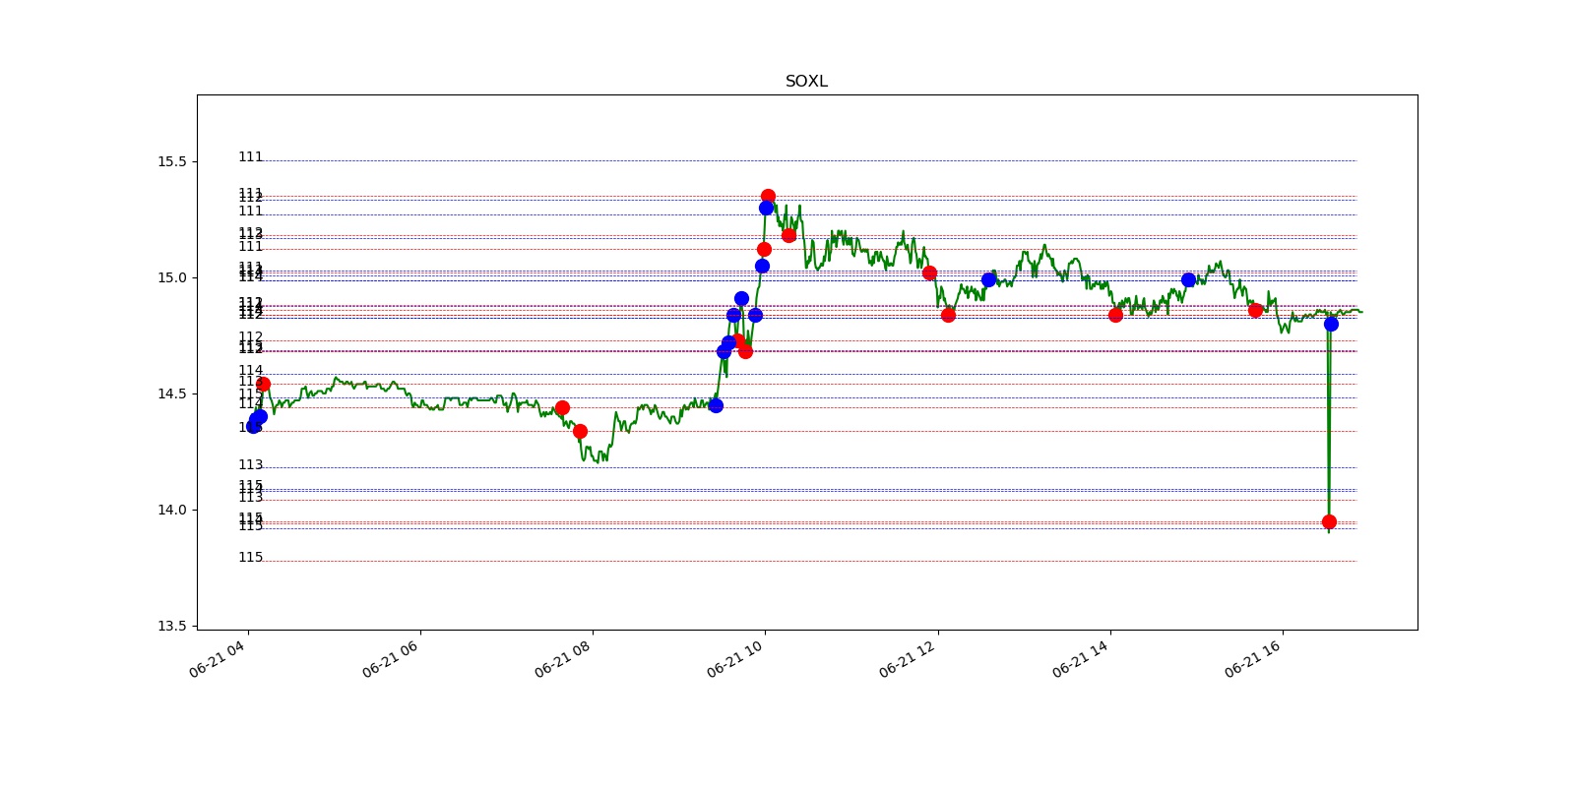
Task: Click the 14.5 y-axis tick label
Action: point(171,393)
